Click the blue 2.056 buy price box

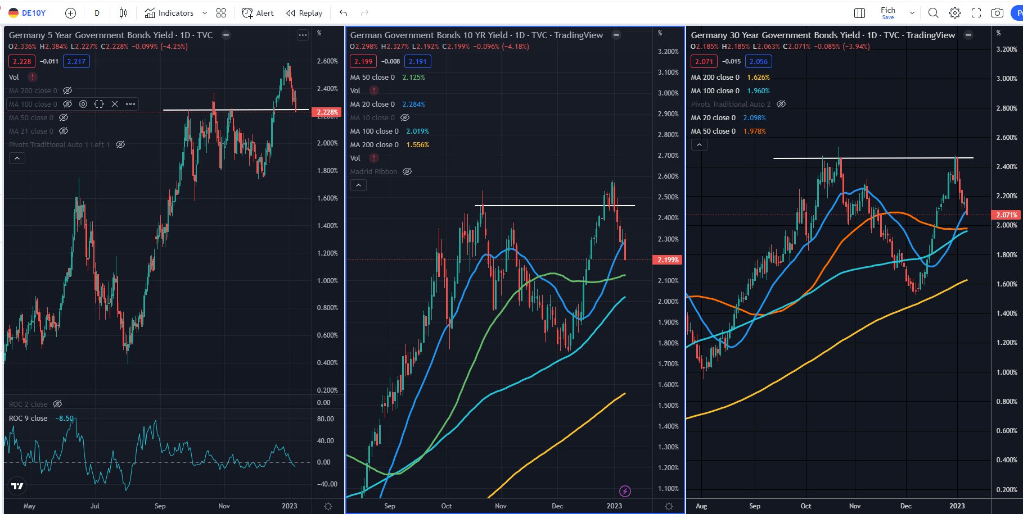click(759, 61)
